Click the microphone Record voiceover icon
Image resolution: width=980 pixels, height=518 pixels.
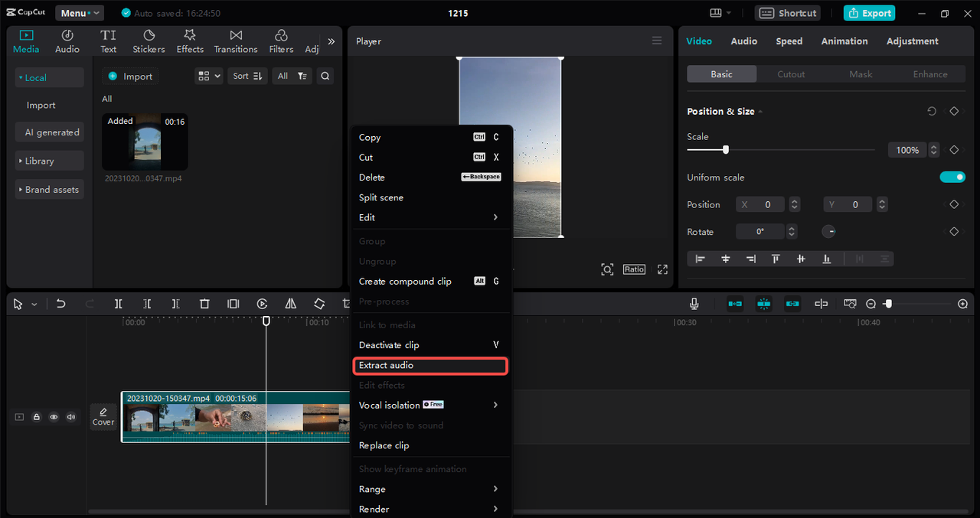[694, 304]
